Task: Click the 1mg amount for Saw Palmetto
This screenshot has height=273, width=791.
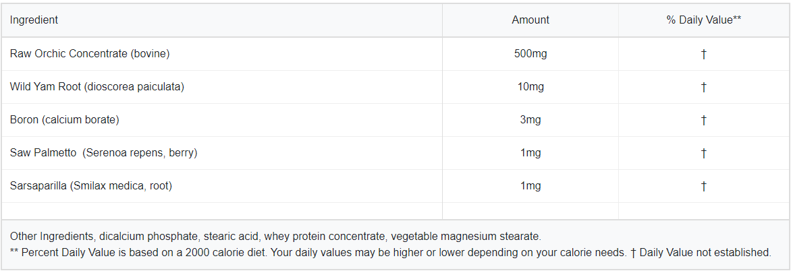Action: (x=530, y=153)
